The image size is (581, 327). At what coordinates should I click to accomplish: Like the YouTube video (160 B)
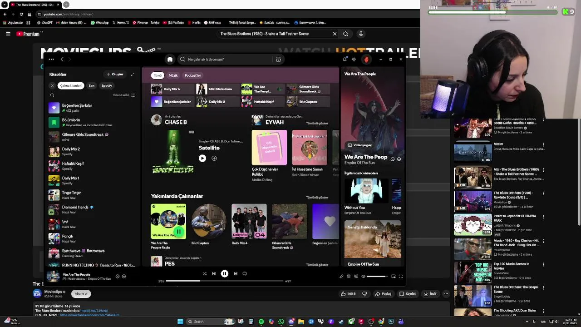(x=349, y=294)
